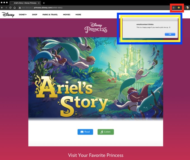The height and width of the screenshot is (160, 190).
Task: Bookmark this page with the star icon
Action: pos(173,8)
